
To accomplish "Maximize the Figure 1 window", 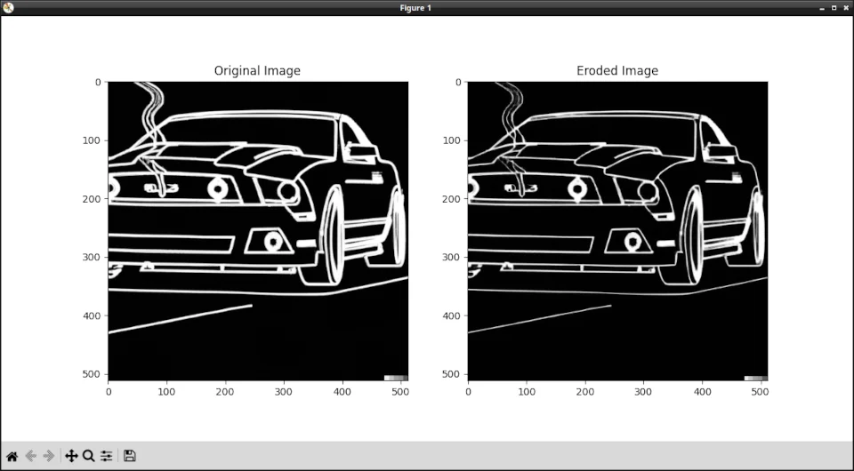I will pos(834,8).
